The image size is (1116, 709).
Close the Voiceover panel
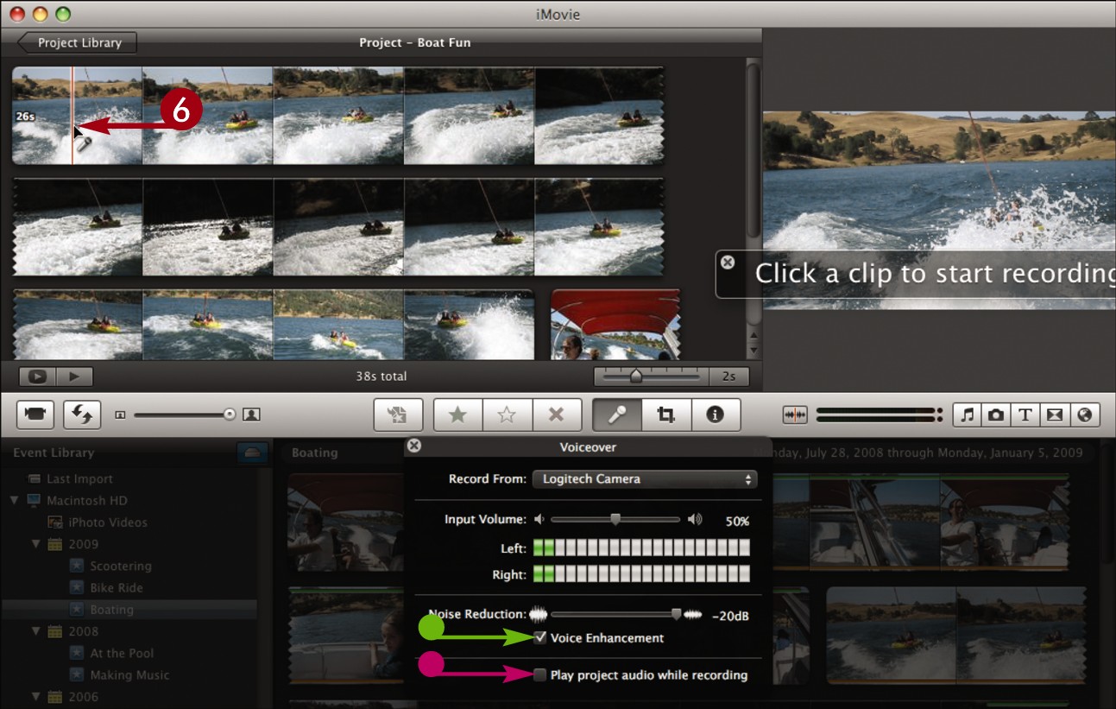coord(414,446)
